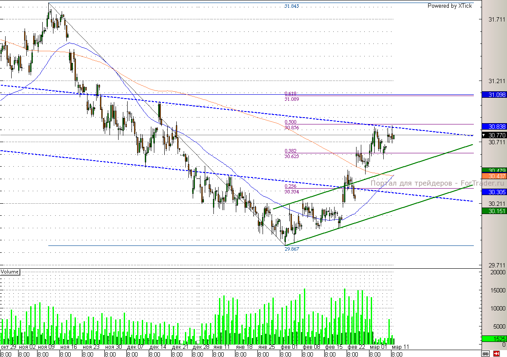The width and height of the screenshot is (507, 357).
Task: Click the янв 25 date label
Action: coord(266,347)
